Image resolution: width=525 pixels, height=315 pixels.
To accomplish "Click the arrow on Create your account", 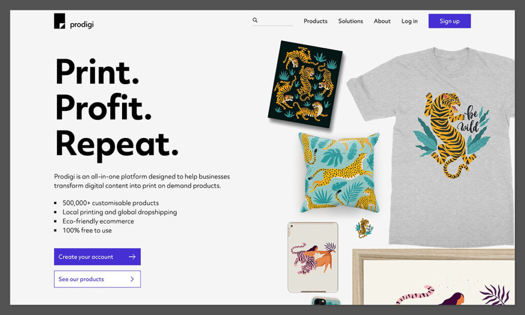I will click(x=132, y=257).
